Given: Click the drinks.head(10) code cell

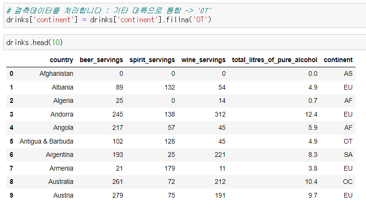Looking at the screenshot, I should [x=184, y=42].
